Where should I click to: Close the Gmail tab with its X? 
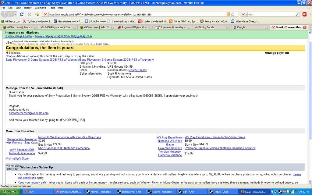(305, 27)
